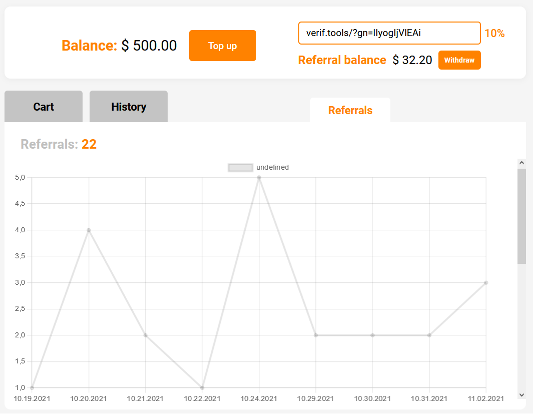Click the peak data point for 10.24.2021
533x414 pixels.
click(x=259, y=178)
